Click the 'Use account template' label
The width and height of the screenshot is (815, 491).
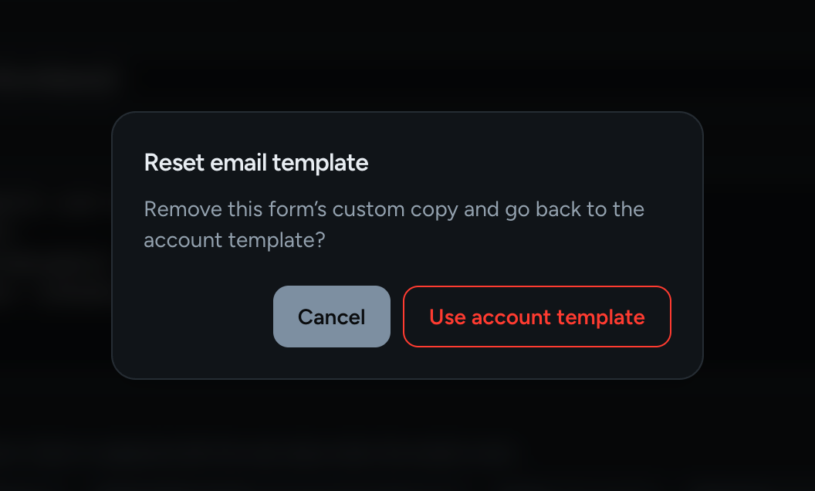tap(537, 317)
